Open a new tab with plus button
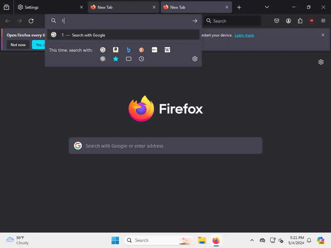 point(239,7)
